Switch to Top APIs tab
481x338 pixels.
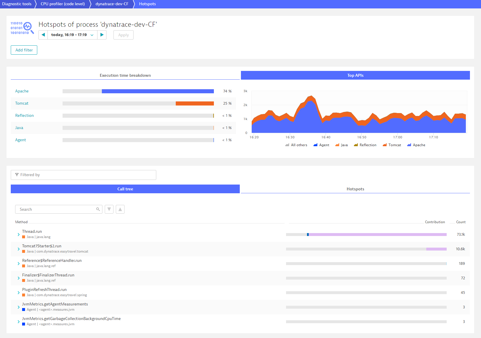(x=355, y=75)
